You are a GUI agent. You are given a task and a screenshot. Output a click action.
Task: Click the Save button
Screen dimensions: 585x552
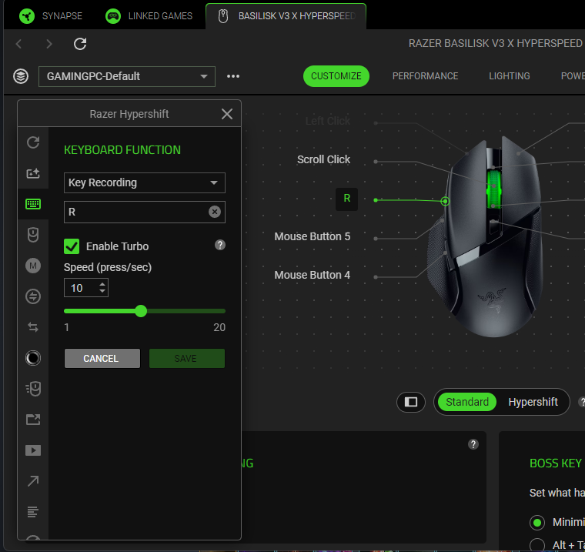pyautogui.click(x=187, y=358)
